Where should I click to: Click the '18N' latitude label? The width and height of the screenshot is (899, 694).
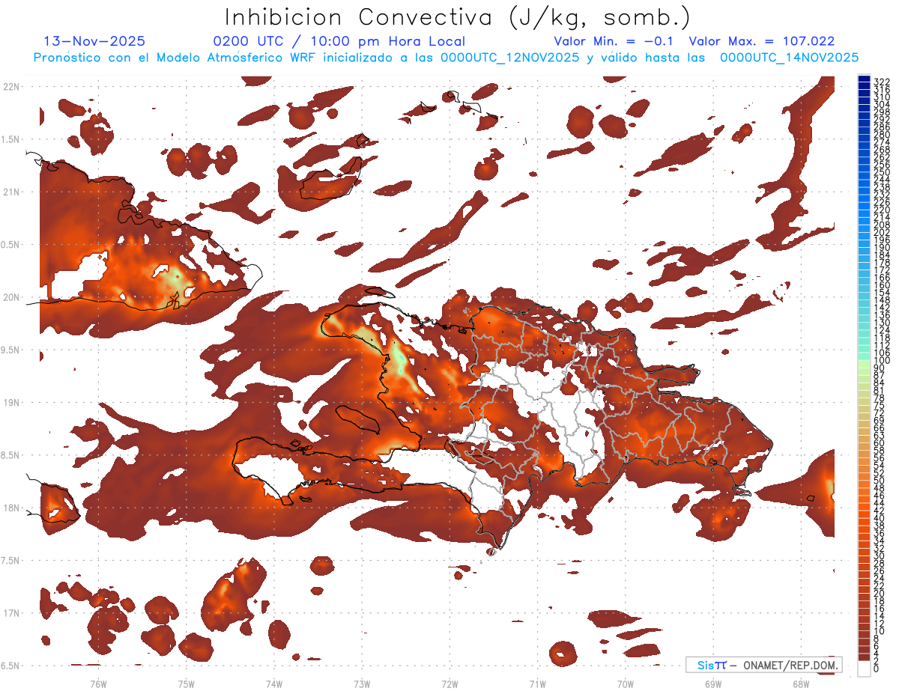11,508
